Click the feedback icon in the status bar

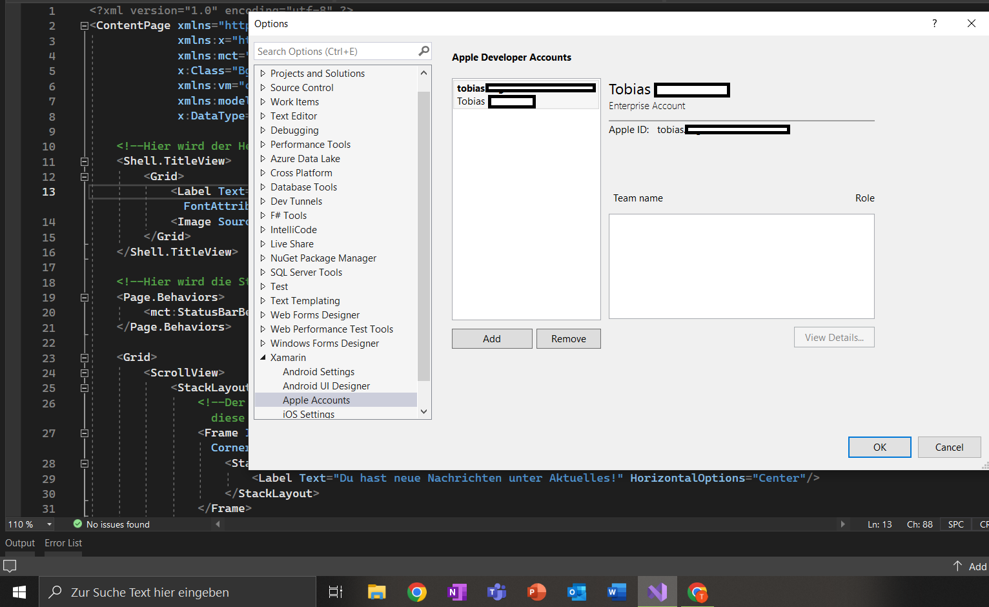tap(10, 566)
